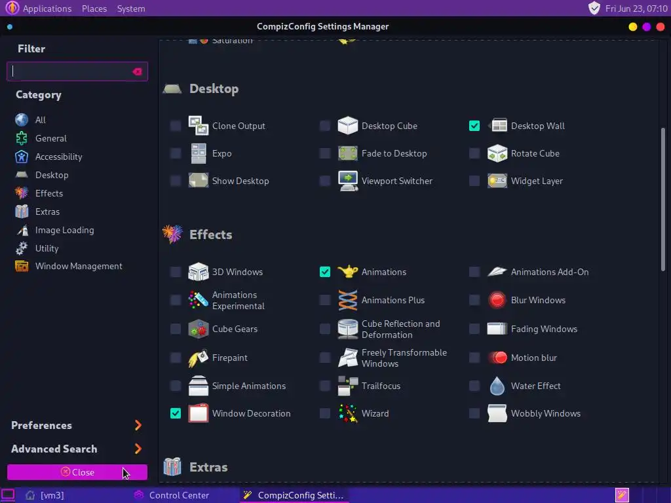Open the Expo plugin icon
This screenshot has height=503, width=671.
coord(198,153)
